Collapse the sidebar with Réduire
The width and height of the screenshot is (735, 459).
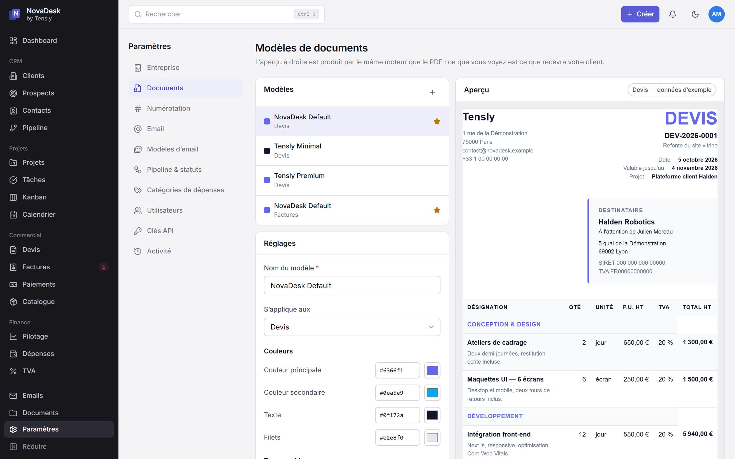59,446
